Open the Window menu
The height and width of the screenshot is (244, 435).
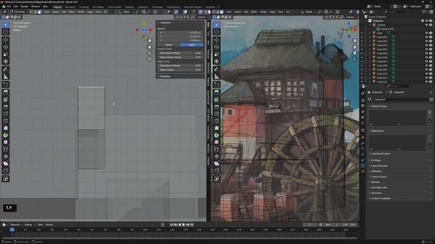click(35, 6)
